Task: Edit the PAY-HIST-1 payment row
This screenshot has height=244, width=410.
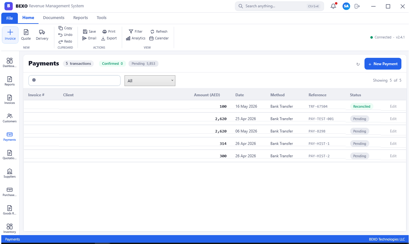Action: click(393, 144)
